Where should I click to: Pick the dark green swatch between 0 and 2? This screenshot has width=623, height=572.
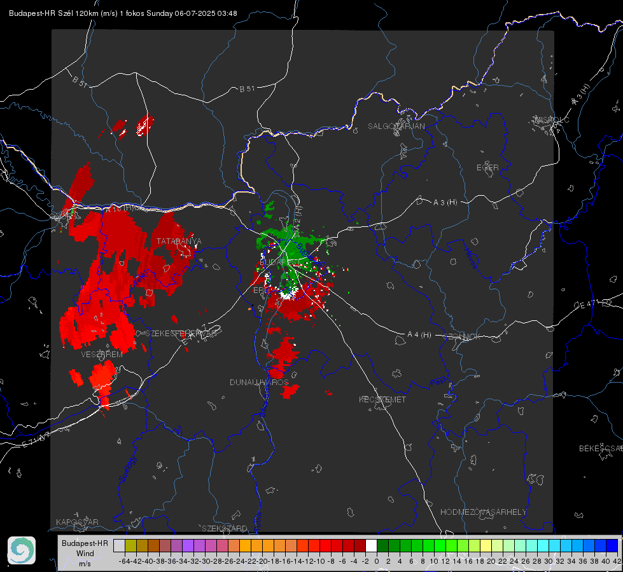(382, 545)
